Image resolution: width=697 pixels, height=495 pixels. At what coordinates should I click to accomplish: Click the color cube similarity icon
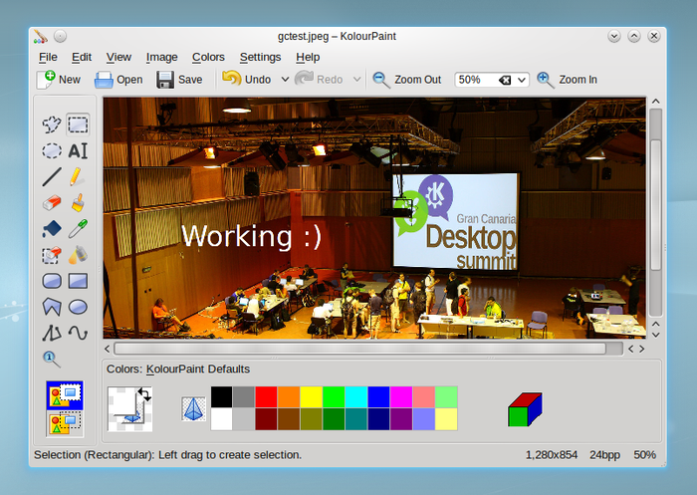[x=525, y=409]
